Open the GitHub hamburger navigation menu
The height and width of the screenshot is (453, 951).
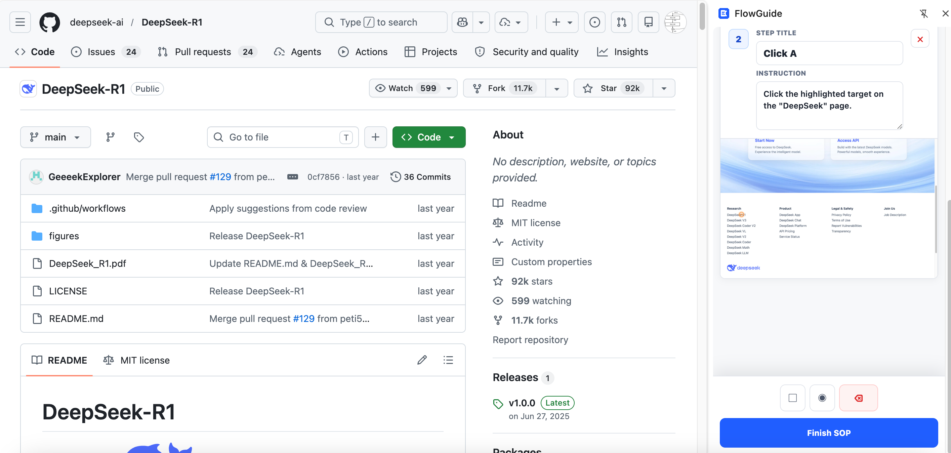tap(20, 22)
